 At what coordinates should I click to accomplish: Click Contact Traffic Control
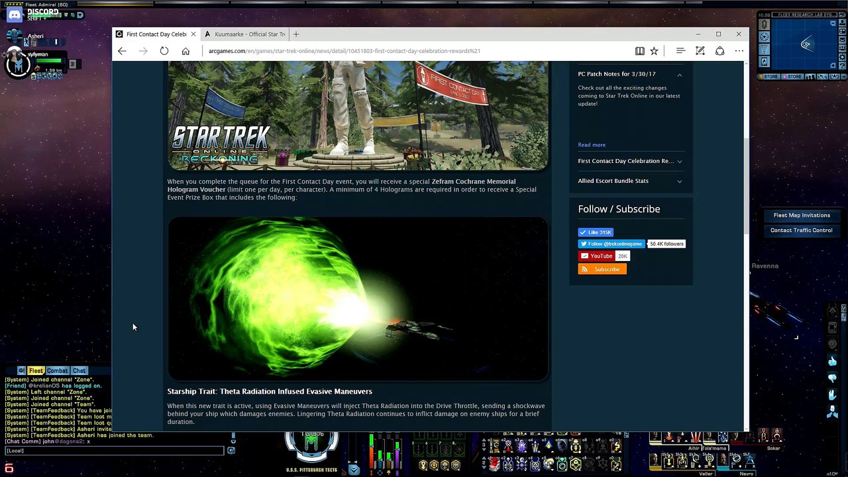[802, 231]
